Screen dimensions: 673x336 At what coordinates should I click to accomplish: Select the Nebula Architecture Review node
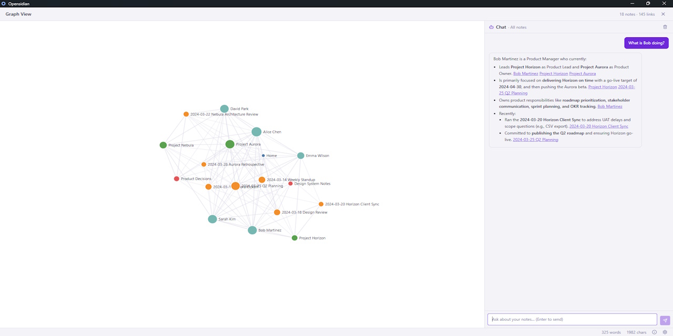coord(186,114)
